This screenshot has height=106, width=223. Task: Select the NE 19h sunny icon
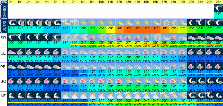click(183, 95)
